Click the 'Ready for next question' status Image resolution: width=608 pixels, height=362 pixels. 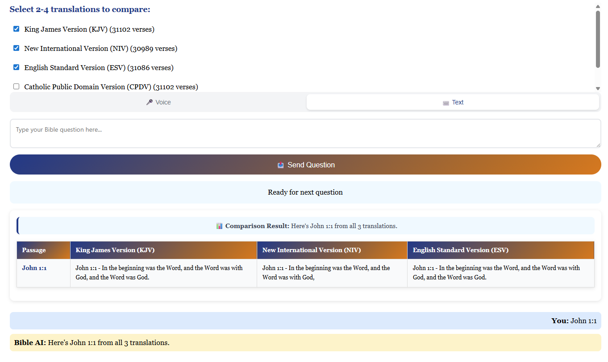[305, 192]
